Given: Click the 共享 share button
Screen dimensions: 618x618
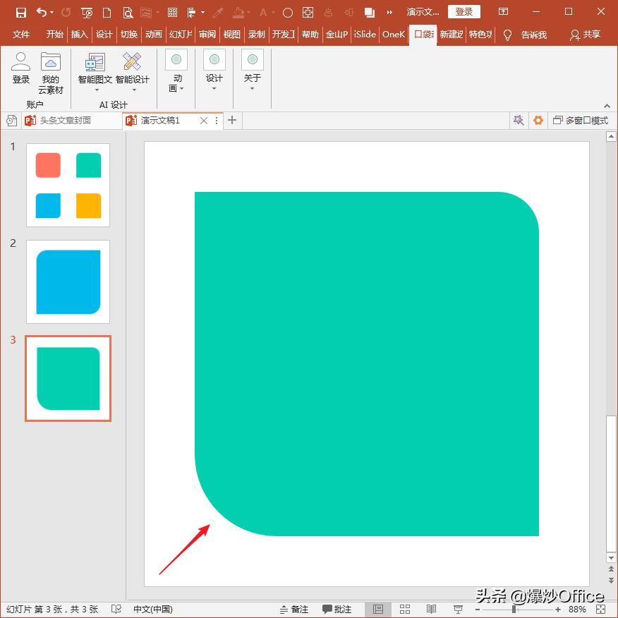Looking at the screenshot, I should [x=586, y=35].
